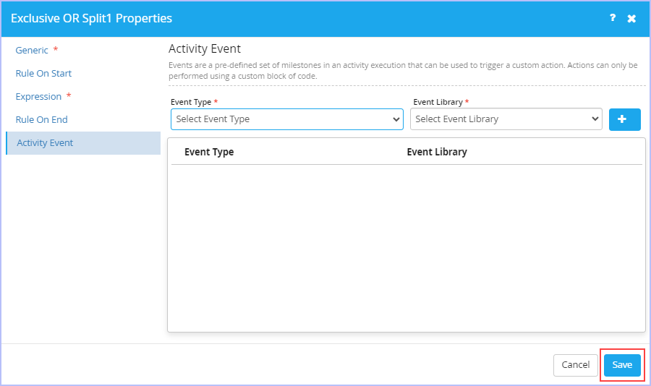Click the Event Type field label
Viewport: 651px width, 386px height.
[x=191, y=102]
